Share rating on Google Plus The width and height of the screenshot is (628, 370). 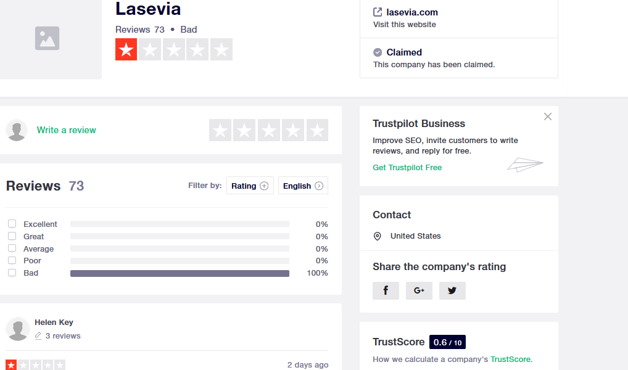419,290
